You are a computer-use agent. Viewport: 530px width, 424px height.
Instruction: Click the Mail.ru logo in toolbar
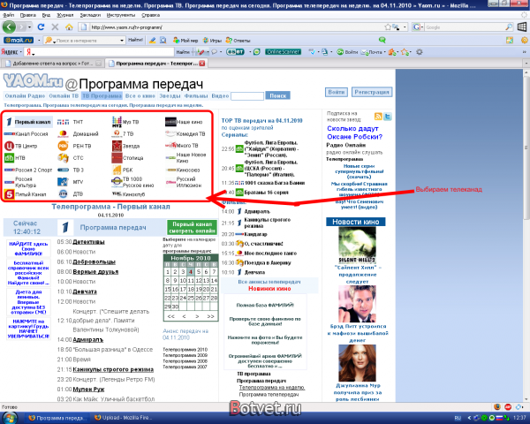tap(19, 41)
